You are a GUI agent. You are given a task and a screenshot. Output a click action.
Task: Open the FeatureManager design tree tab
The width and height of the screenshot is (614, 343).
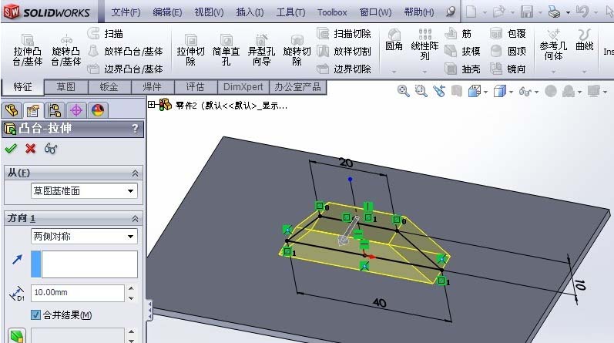(12, 110)
